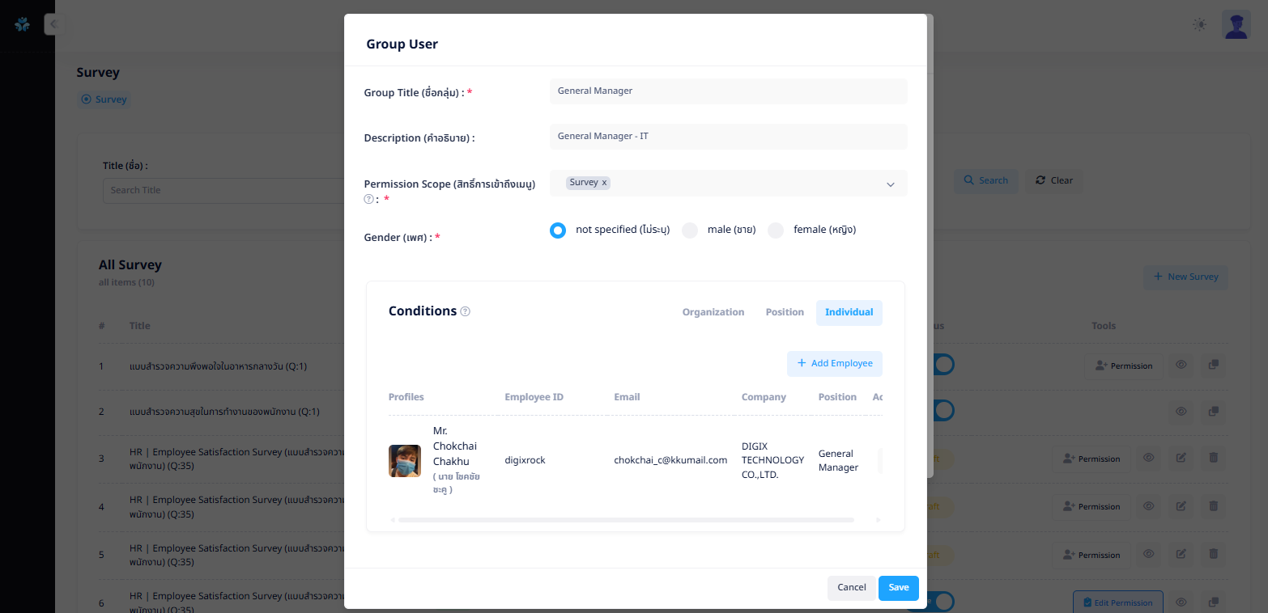Choose the male gender radio option

pos(690,230)
